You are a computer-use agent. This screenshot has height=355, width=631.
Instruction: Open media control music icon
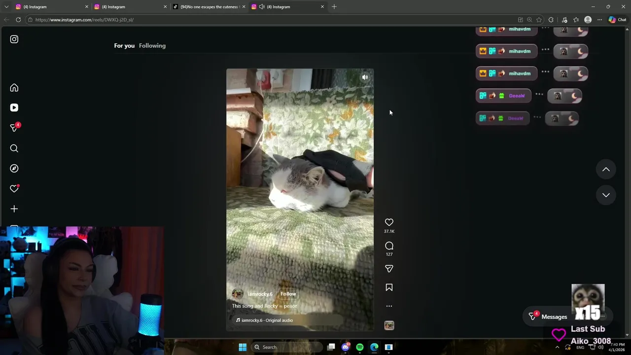564,20
